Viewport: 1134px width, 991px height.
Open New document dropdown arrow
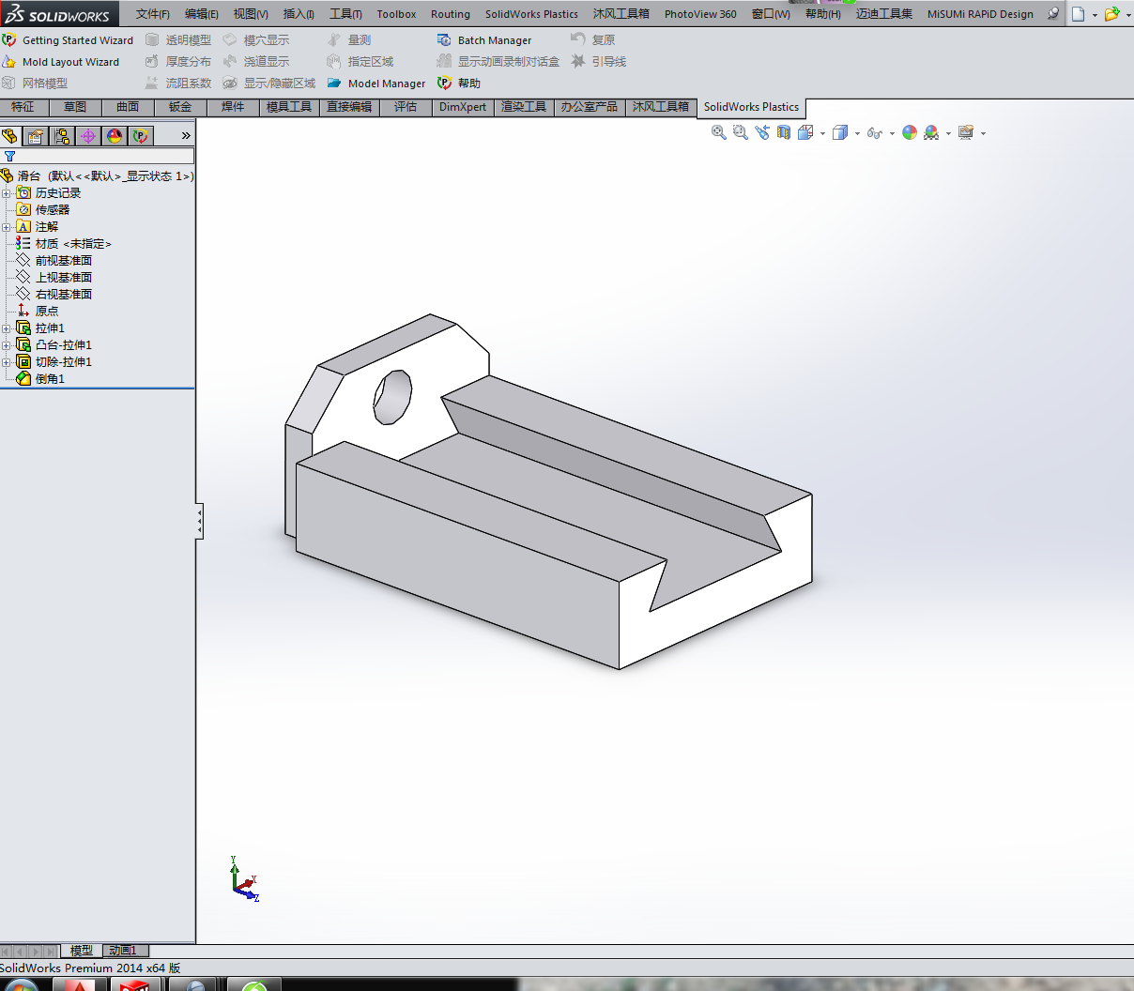1095,14
